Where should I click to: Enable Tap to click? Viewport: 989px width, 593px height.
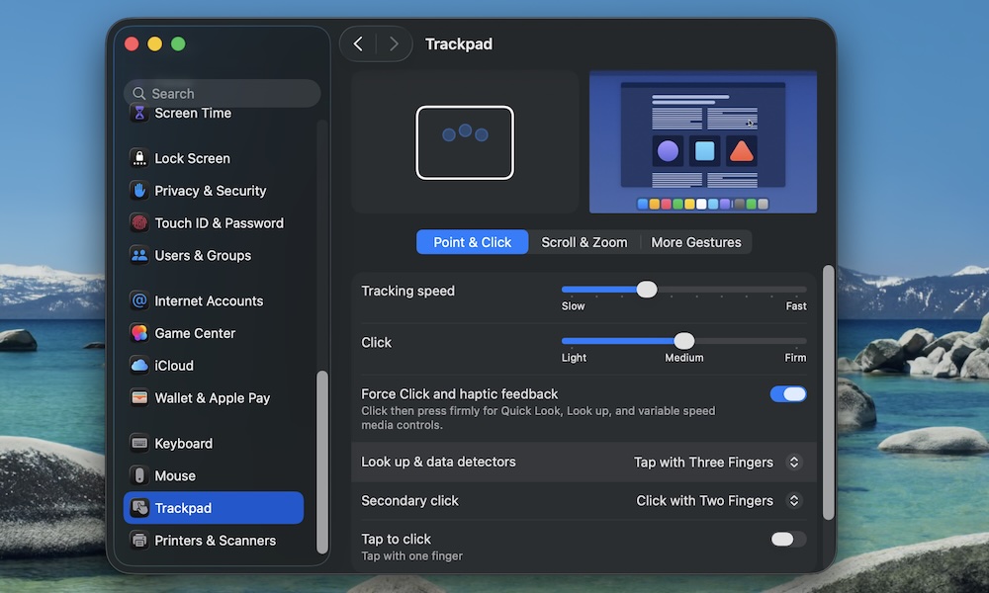788,539
